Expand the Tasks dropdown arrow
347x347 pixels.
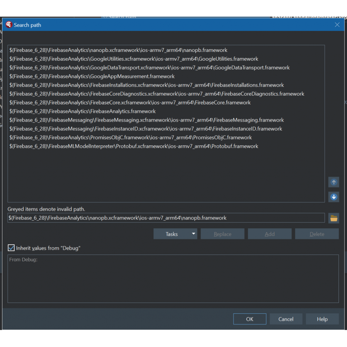193,234
